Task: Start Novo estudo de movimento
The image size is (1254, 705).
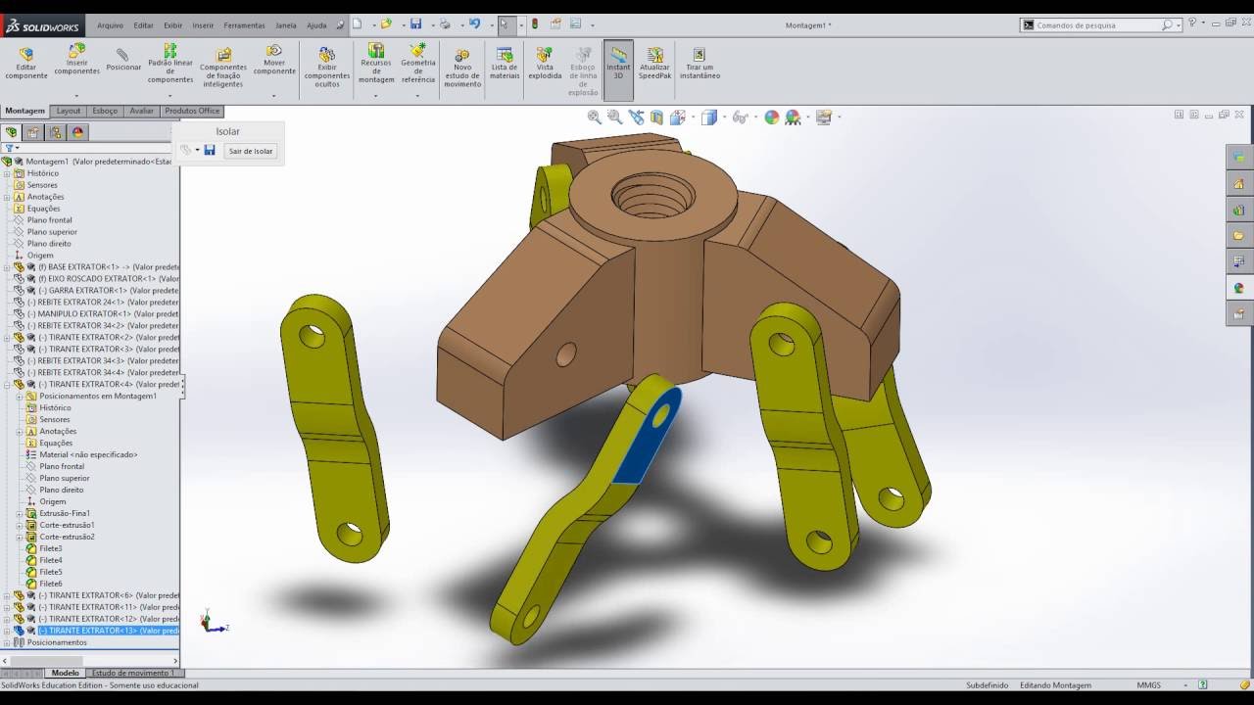Action: point(462,68)
